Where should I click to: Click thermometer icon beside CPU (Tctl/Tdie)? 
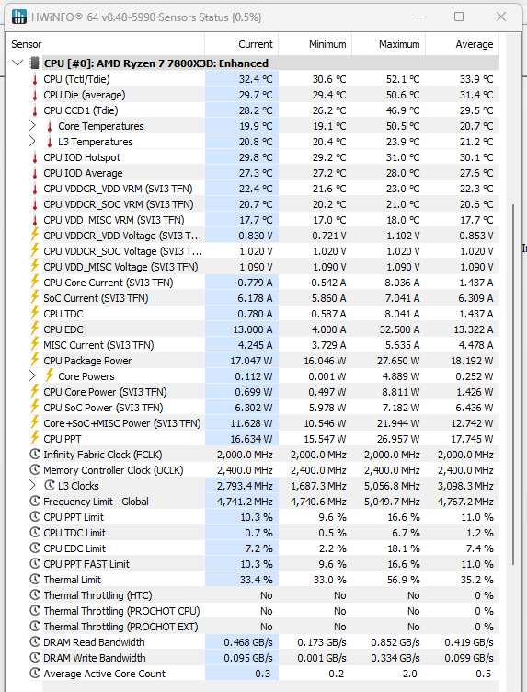[x=35, y=79]
